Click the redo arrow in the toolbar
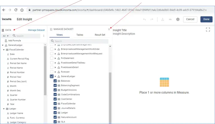 pos(152,19)
